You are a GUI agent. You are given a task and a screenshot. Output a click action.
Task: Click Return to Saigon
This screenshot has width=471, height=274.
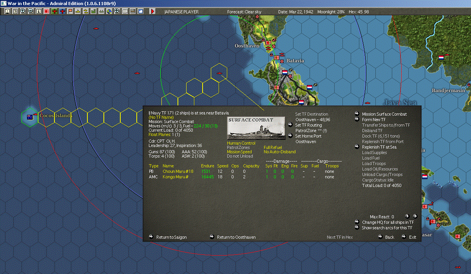pyautogui.click(x=171, y=237)
